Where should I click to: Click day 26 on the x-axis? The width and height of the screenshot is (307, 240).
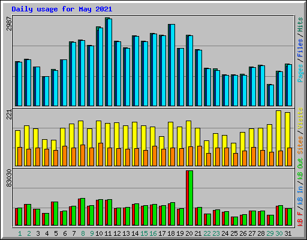pos(243,233)
